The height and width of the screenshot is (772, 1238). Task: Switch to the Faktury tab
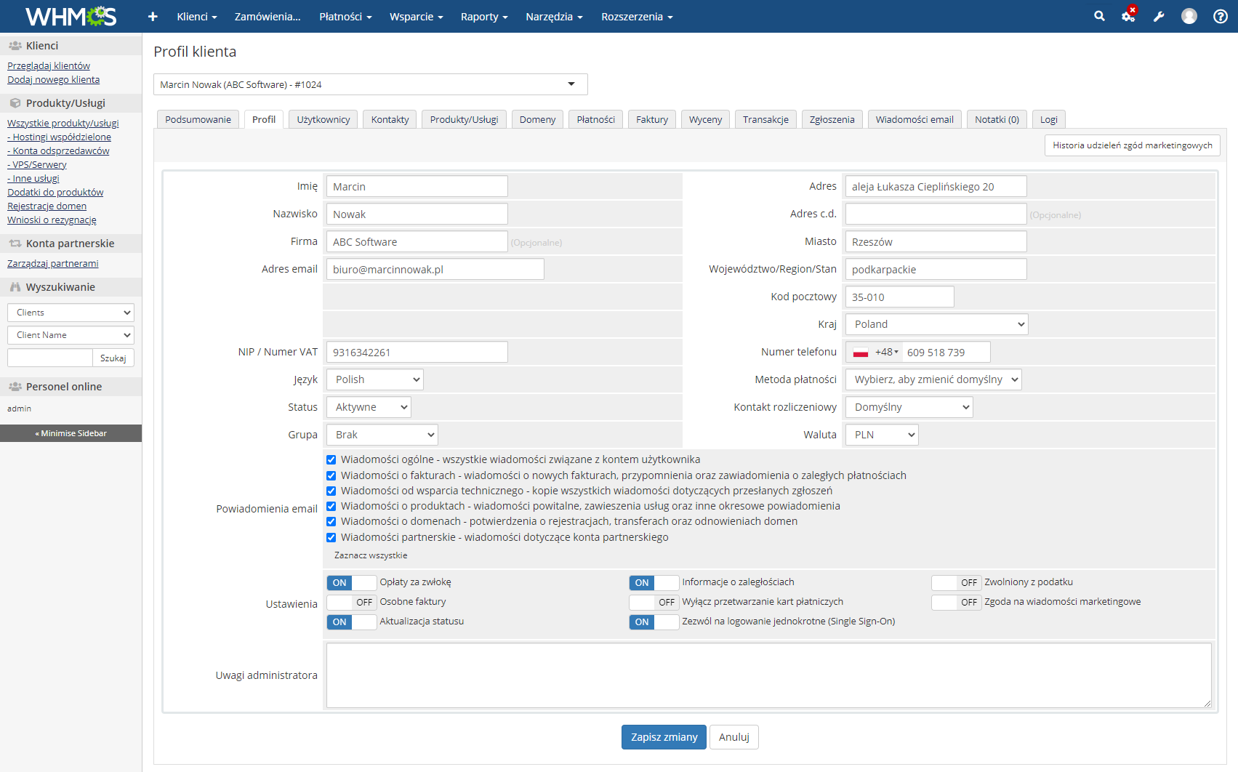coord(651,118)
